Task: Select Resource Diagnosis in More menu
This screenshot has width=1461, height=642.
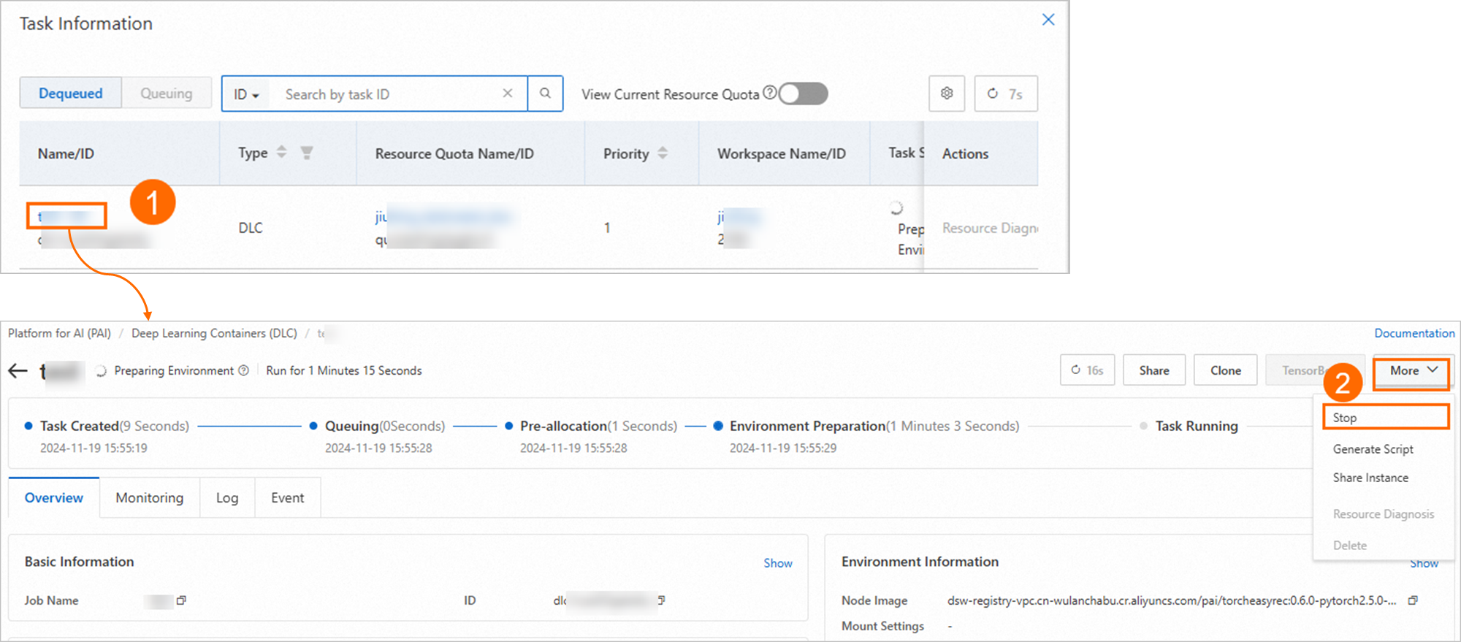Action: 1384,514
